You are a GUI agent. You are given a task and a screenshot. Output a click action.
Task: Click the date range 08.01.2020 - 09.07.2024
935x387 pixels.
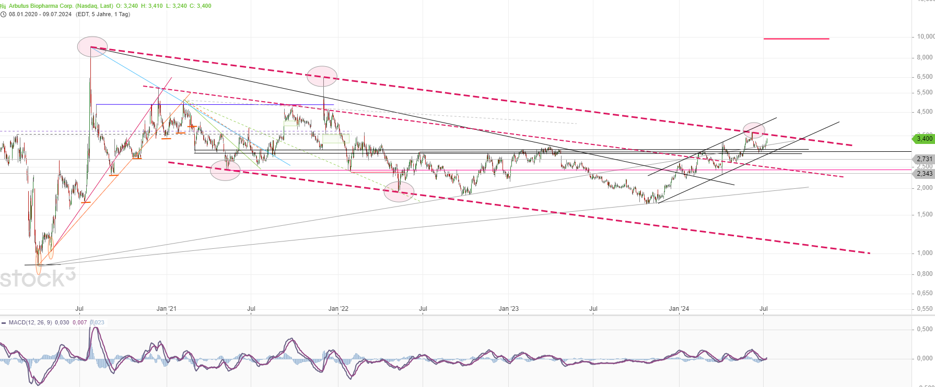point(40,14)
